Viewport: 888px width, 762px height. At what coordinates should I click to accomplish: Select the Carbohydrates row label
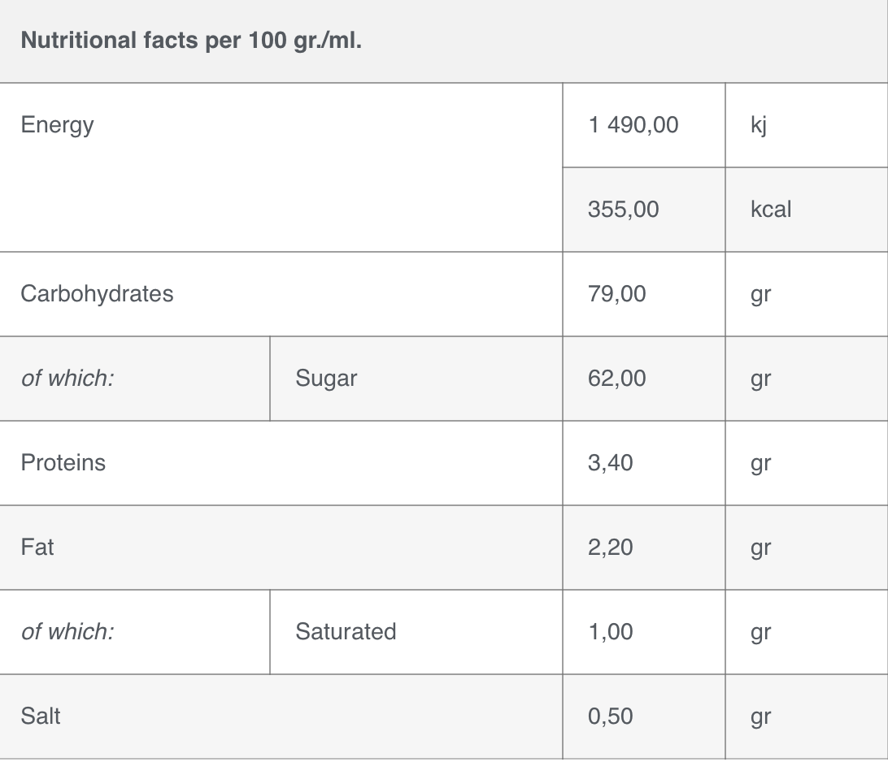tap(97, 294)
